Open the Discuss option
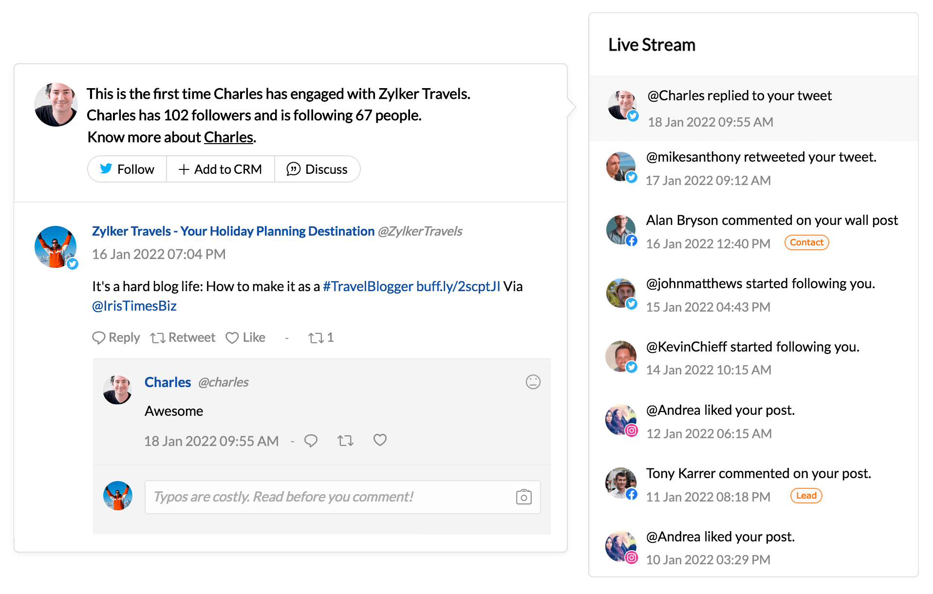 317,169
